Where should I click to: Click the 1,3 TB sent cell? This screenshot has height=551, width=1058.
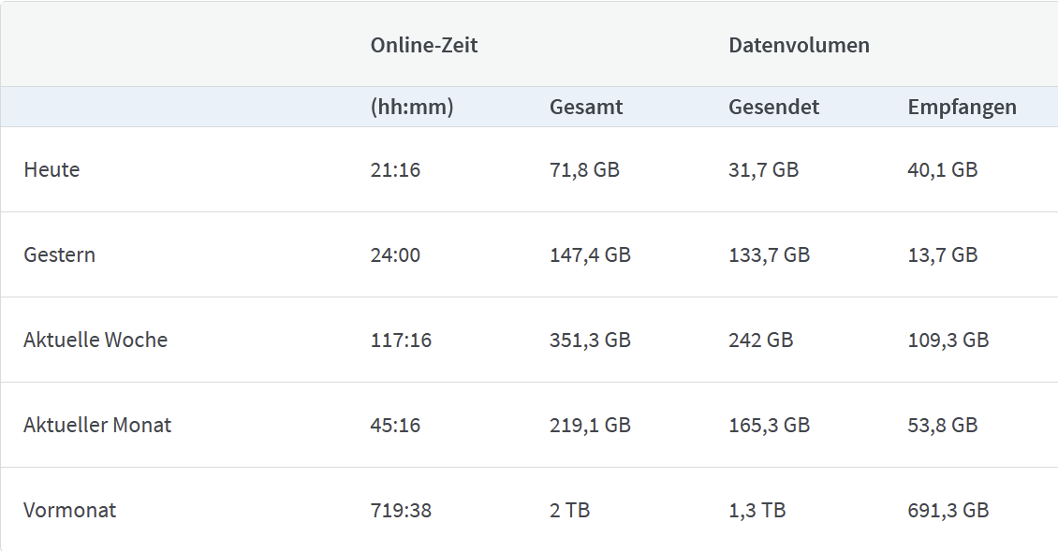click(757, 510)
